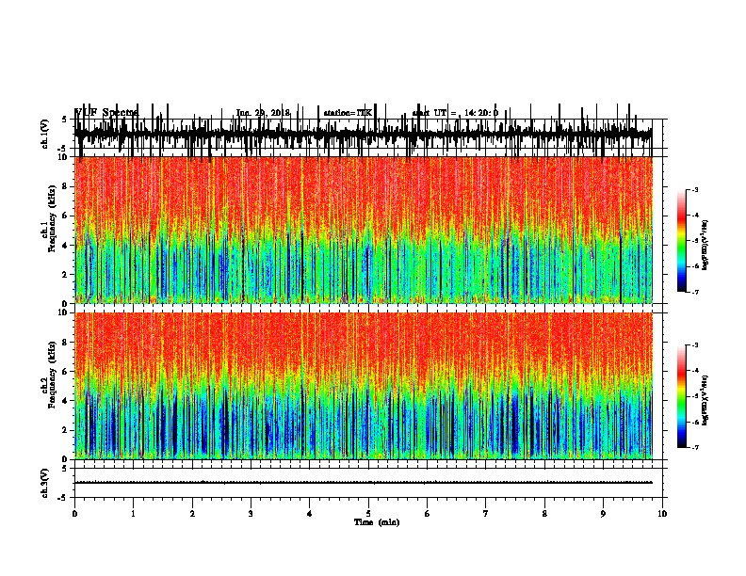The width and height of the screenshot is (746, 576).
Task: Click the ch.1 Frequency (kHz) axis label
Action: pos(50,219)
